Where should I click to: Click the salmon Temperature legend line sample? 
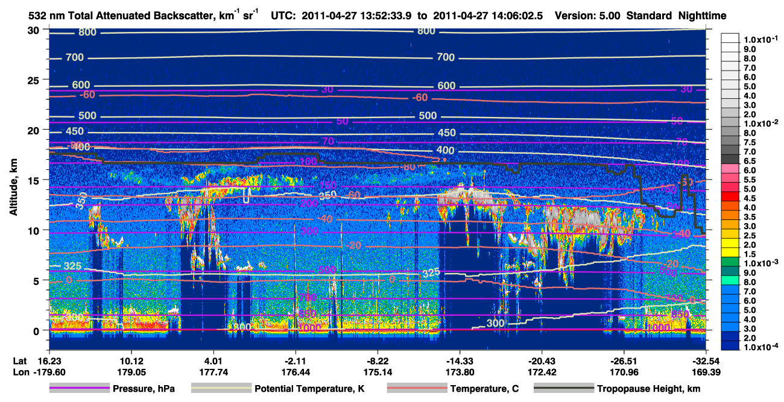[416, 389]
